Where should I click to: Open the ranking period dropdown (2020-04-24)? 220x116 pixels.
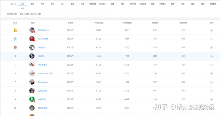(x=64, y=14)
